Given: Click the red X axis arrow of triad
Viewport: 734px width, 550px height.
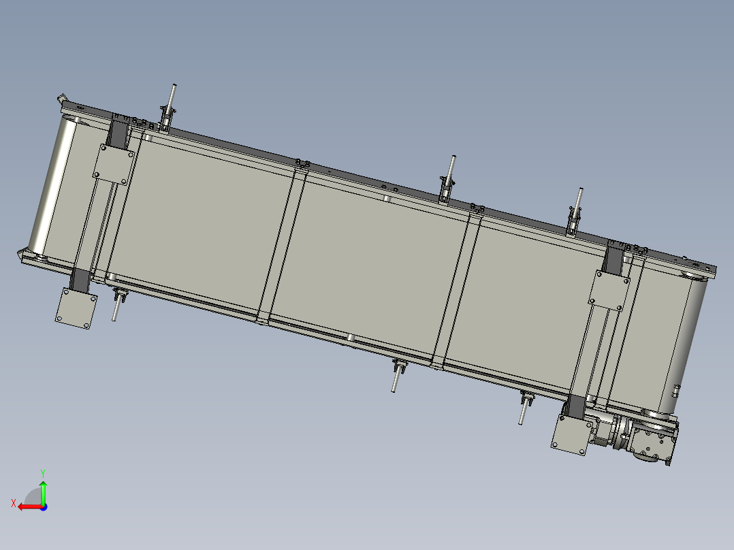Looking at the screenshot, I should pyautogui.click(x=29, y=507).
